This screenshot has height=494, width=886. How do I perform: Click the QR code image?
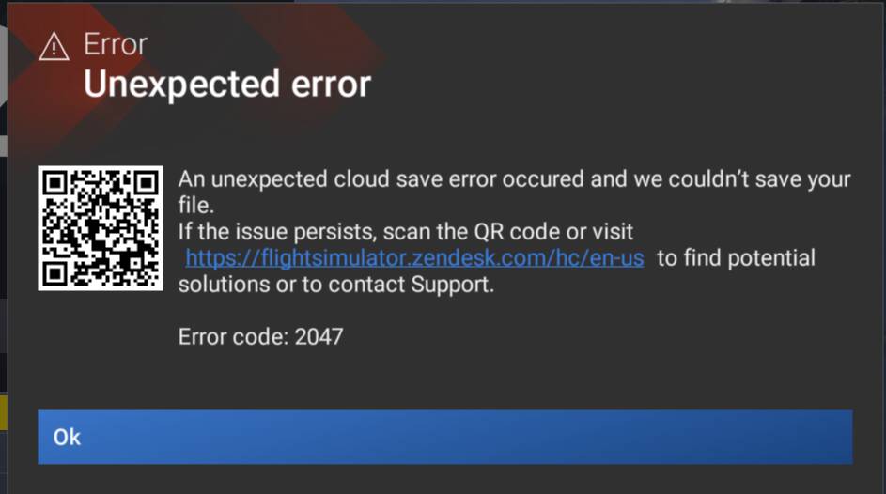(100, 228)
